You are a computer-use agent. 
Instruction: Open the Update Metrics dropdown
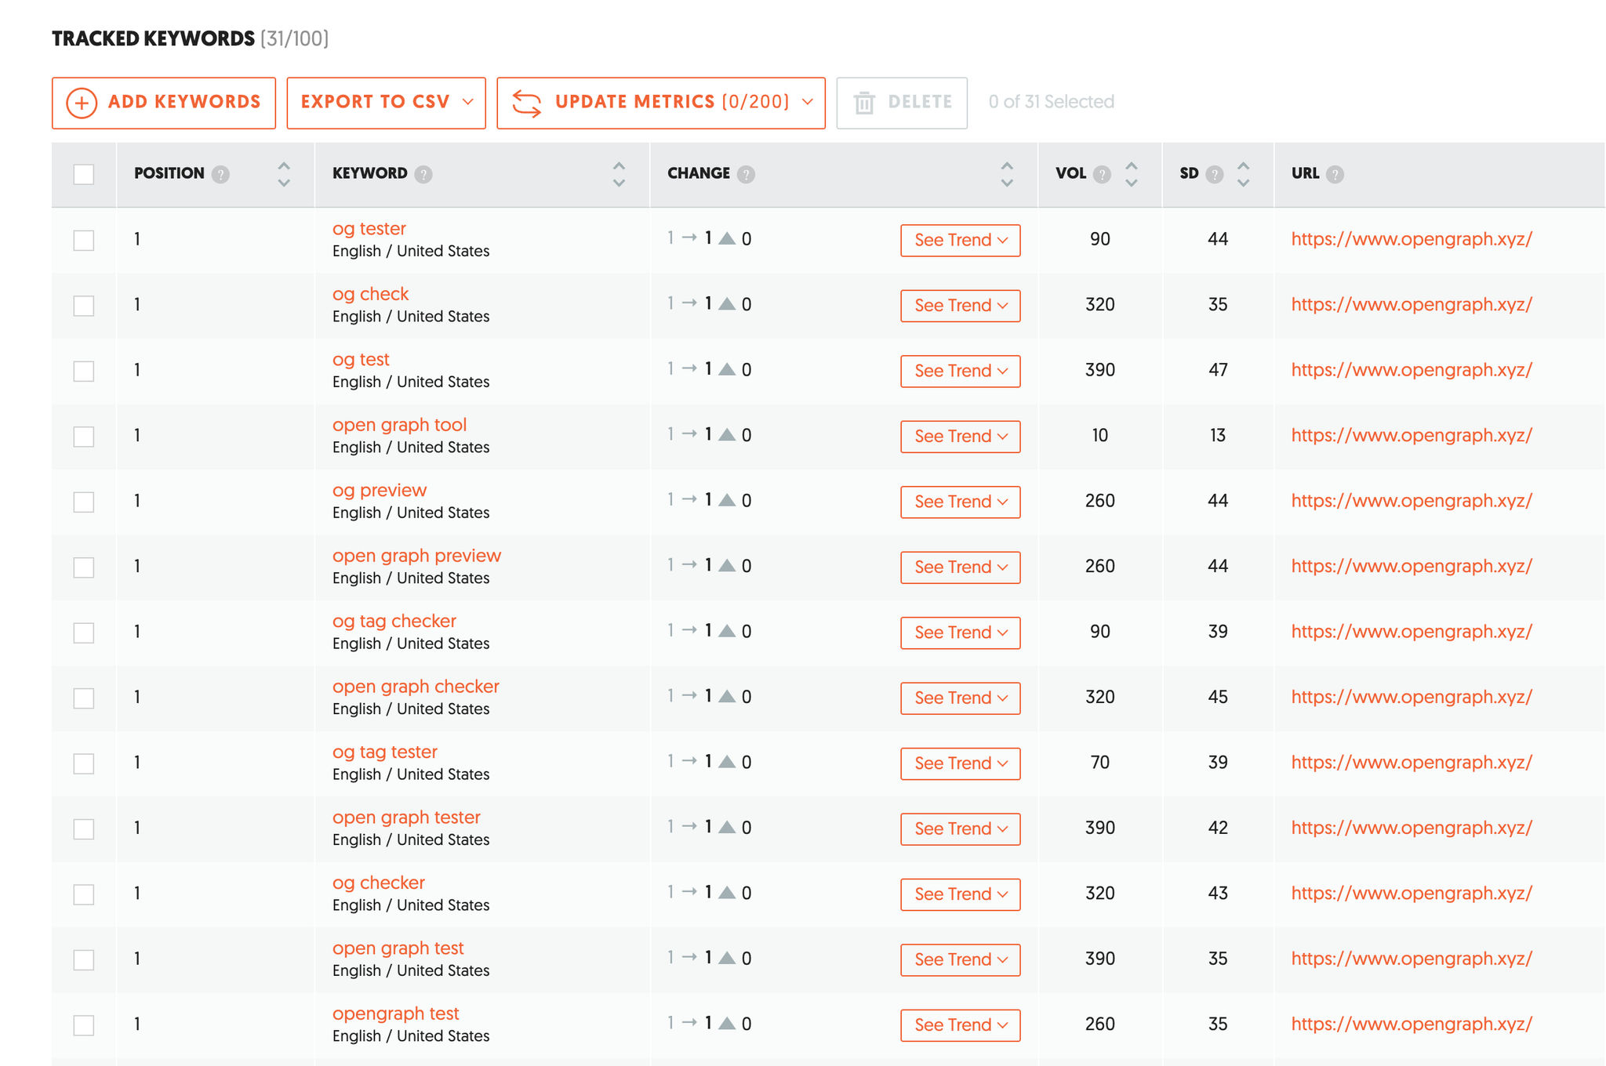click(661, 103)
